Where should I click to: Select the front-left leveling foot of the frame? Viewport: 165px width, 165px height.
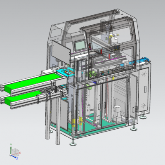(x=73, y=144)
